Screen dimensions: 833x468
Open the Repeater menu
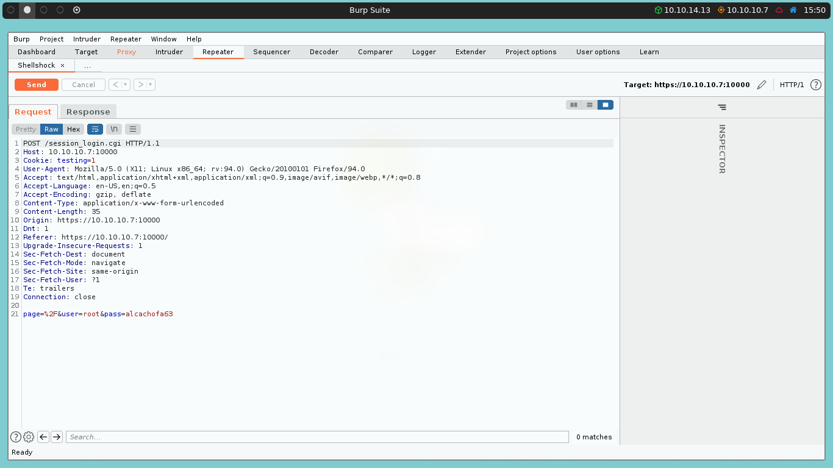click(x=126, y=39)
